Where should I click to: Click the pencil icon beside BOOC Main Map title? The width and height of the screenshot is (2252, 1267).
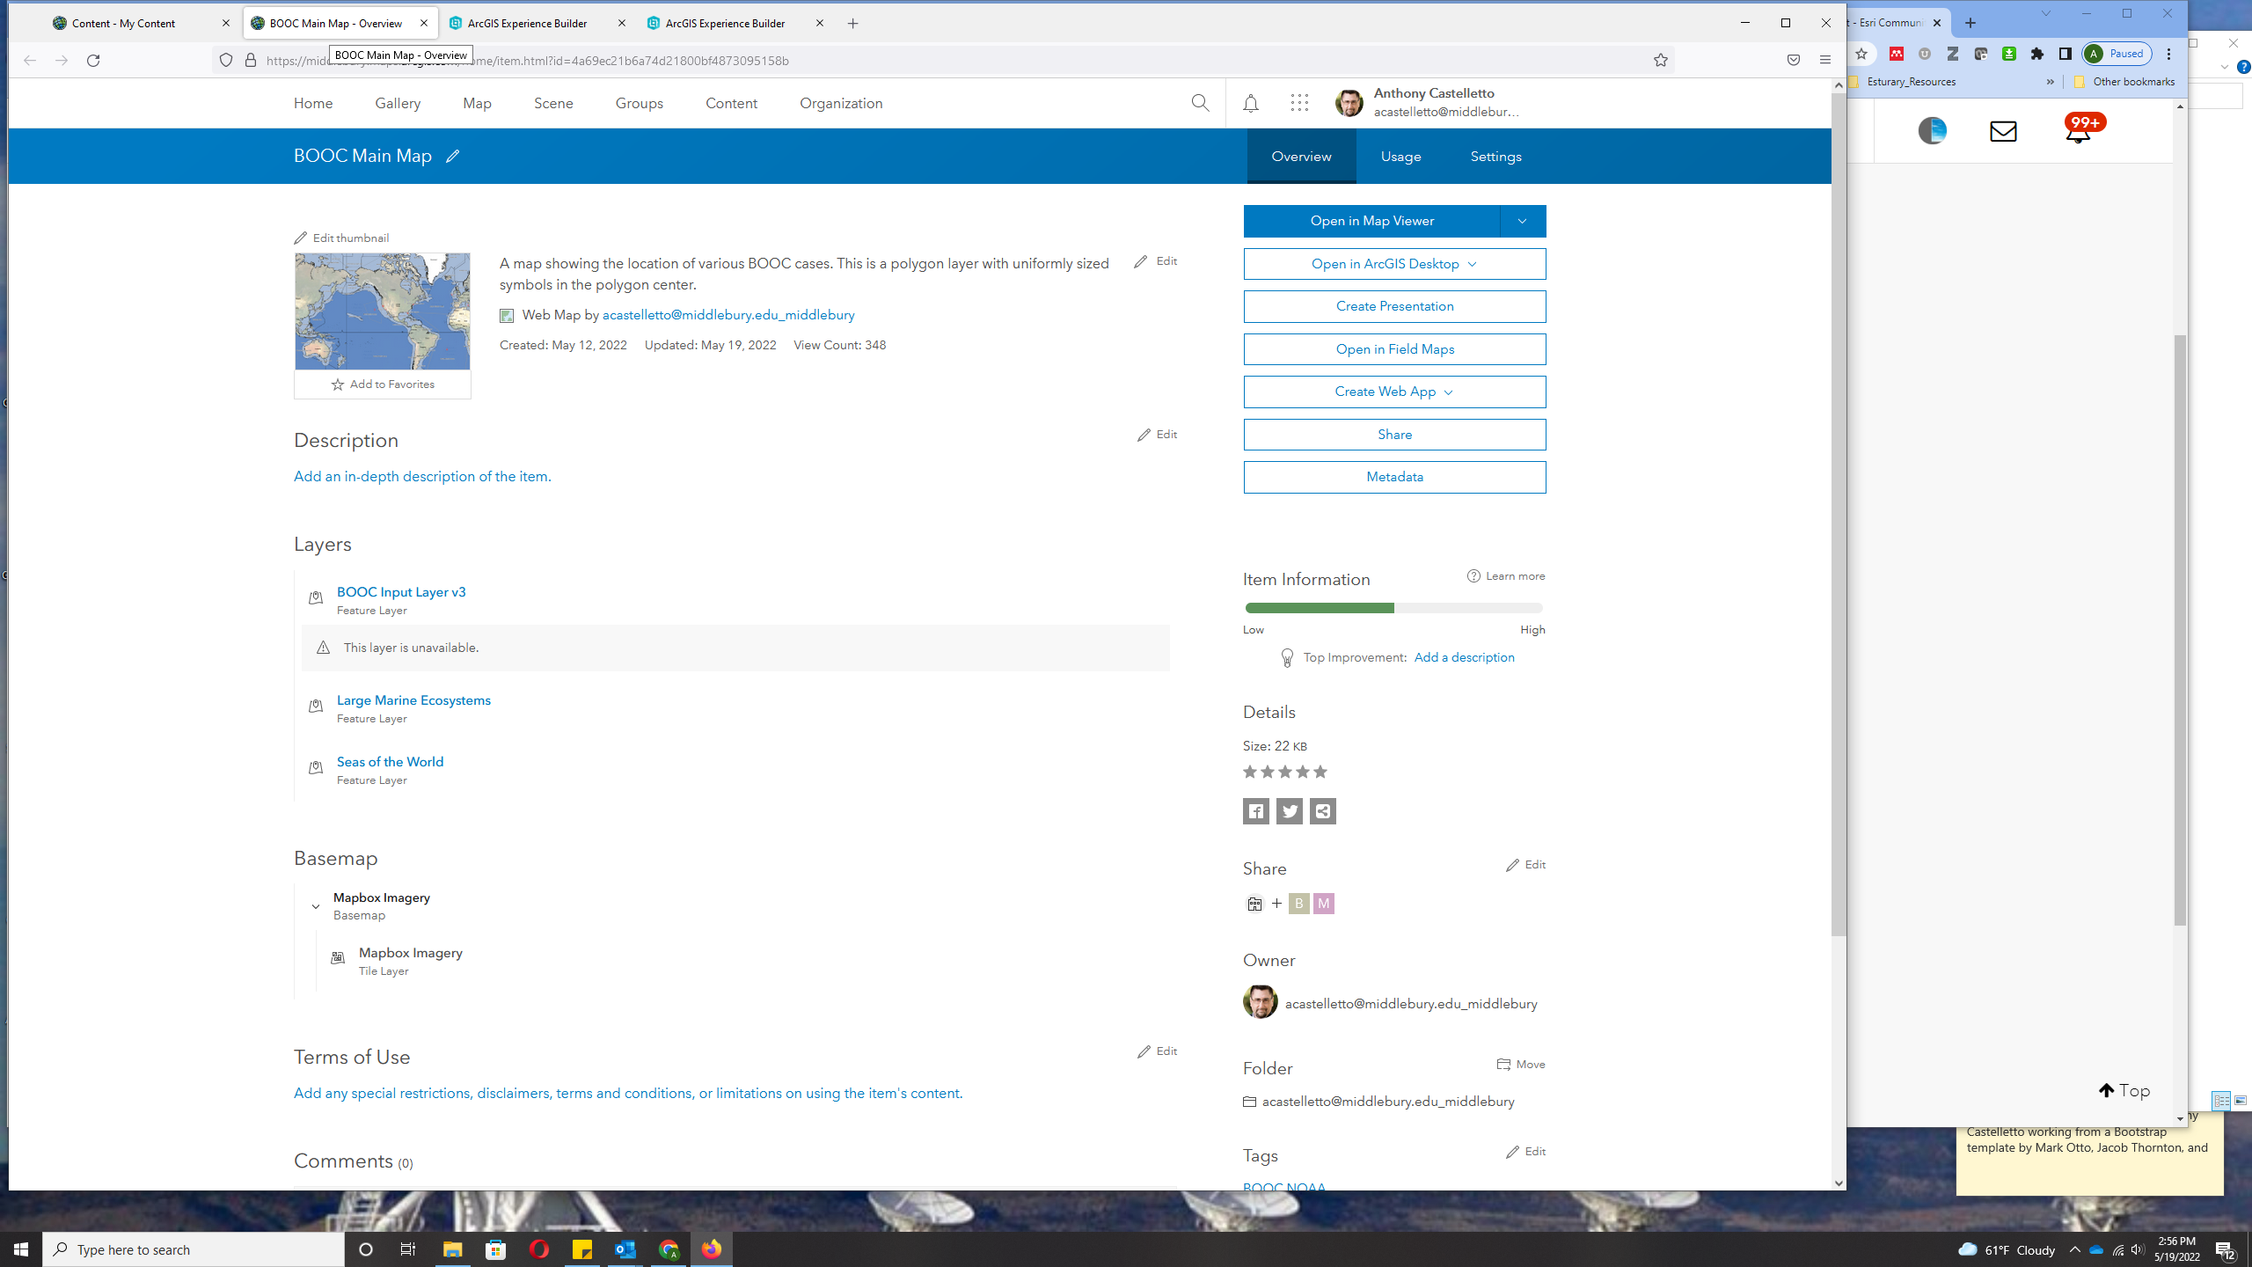(452, 157)
